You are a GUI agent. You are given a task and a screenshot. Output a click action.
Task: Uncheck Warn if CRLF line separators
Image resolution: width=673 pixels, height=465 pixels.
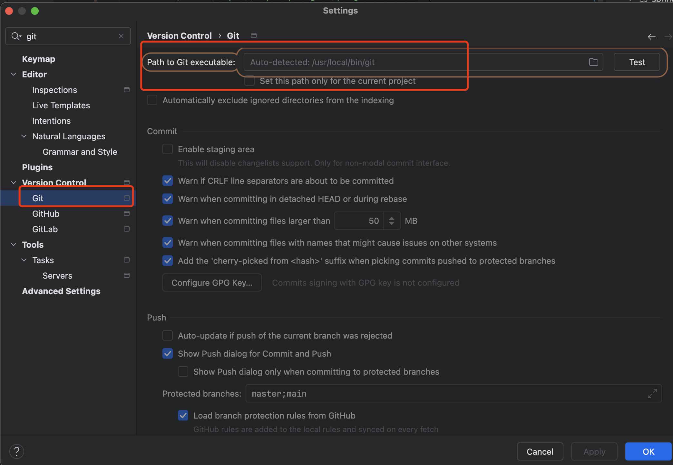pos(168,181)
